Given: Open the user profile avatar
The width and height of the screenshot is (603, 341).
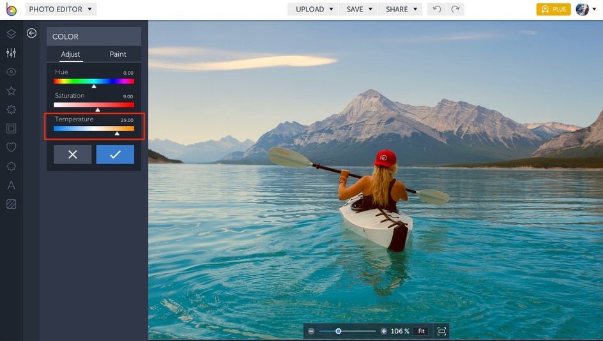Looking at the screenshot, I should click(x=582, y=9).
